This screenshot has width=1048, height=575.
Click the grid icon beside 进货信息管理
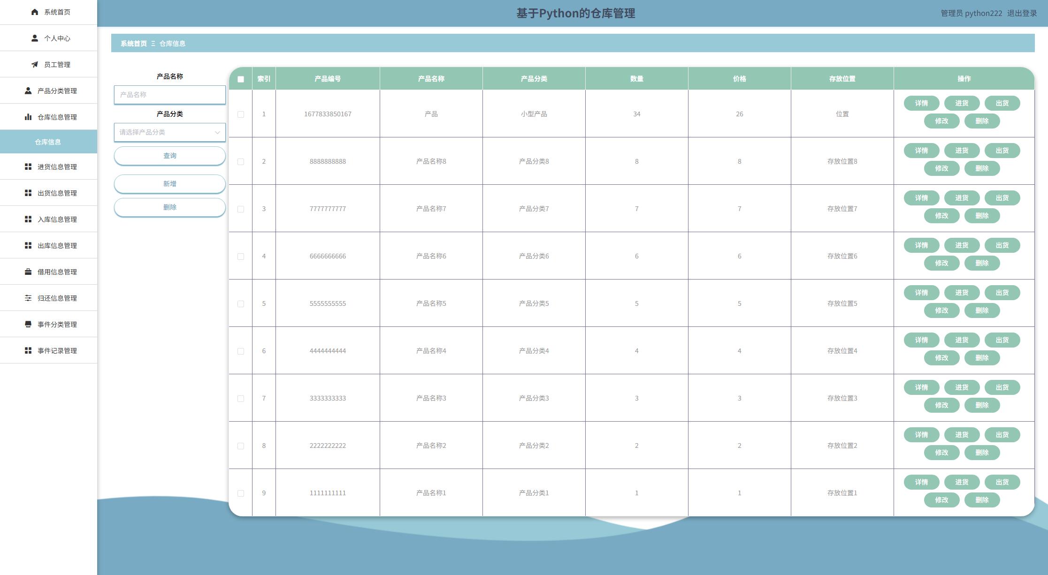point(28,167)
